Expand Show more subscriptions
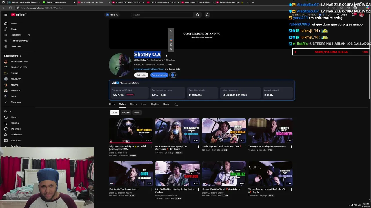 click(16, 102)
